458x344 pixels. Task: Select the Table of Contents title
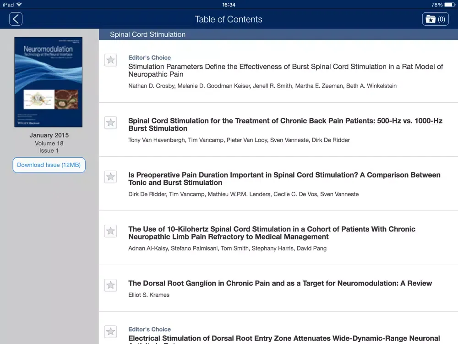click(x=229, y=19)
